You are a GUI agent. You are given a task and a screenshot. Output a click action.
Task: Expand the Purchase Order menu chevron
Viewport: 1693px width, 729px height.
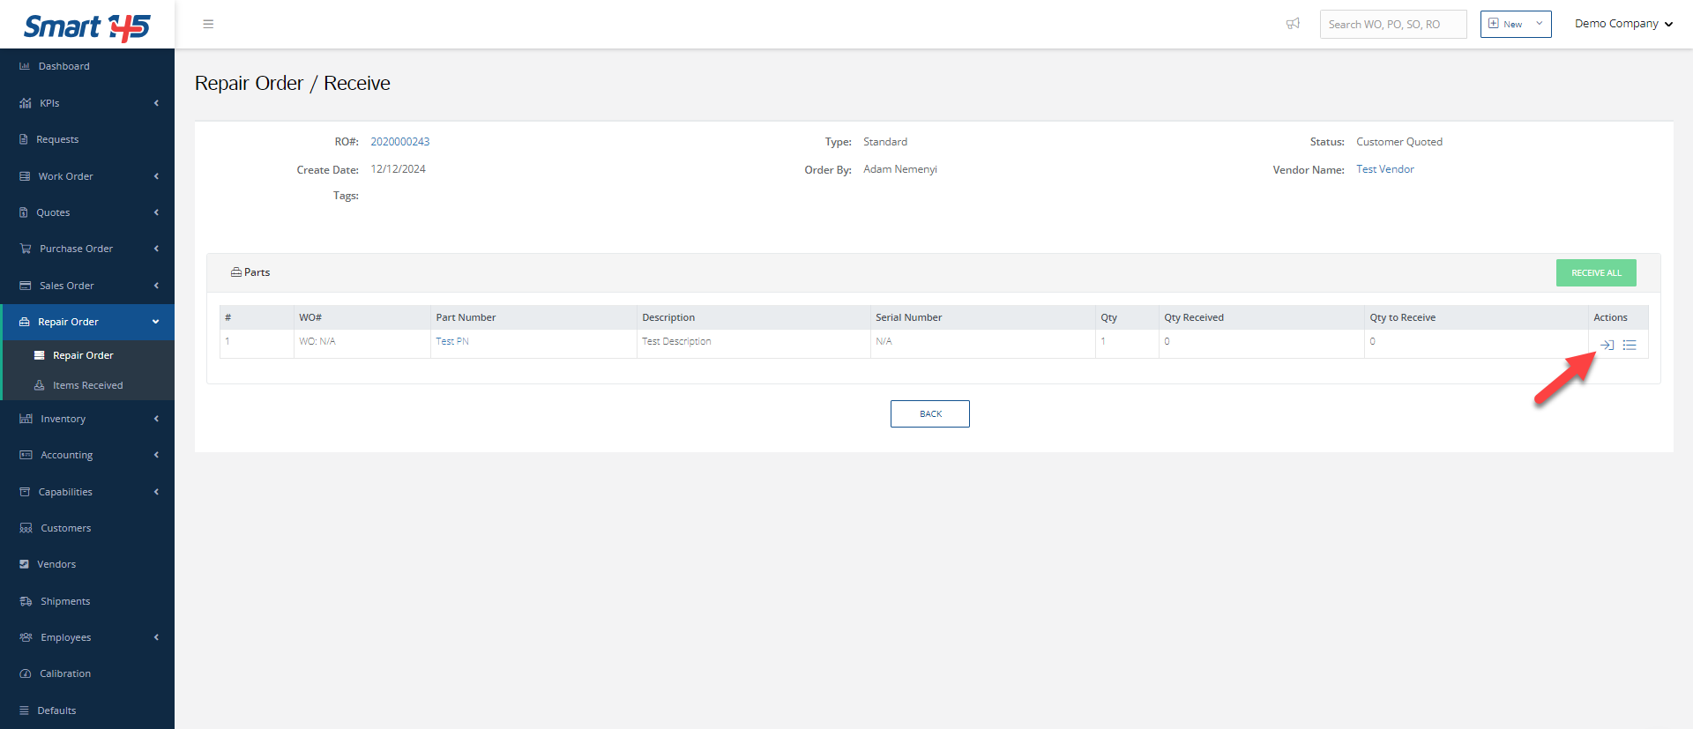click(156, 249)
